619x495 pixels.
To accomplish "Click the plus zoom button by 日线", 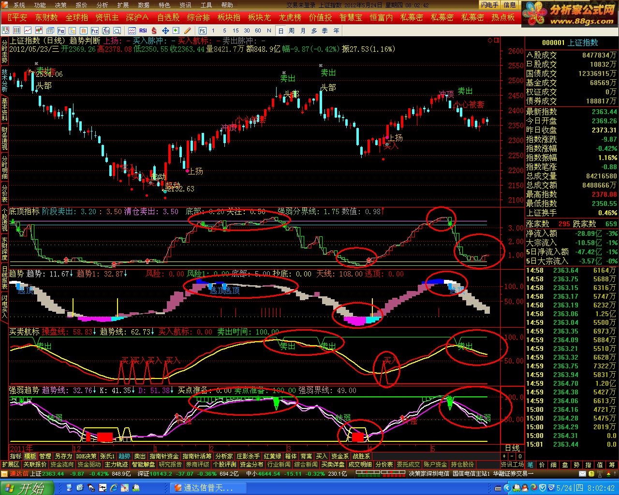I will point(504,456).
